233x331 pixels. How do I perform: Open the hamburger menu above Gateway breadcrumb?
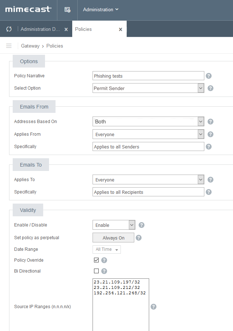click(x=9, y=46)
